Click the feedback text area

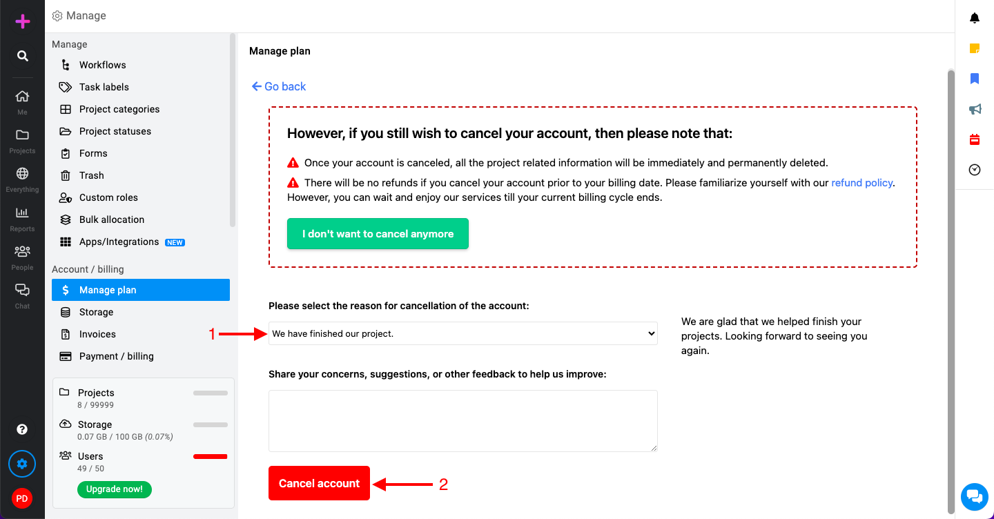pyautogui.click(x=463, y=421)
